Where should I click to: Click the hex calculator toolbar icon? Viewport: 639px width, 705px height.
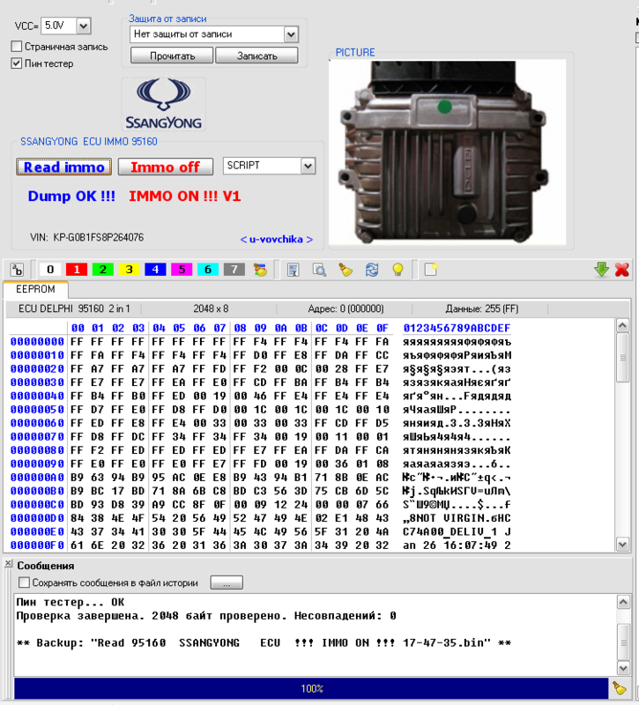(x=294, y=270)
